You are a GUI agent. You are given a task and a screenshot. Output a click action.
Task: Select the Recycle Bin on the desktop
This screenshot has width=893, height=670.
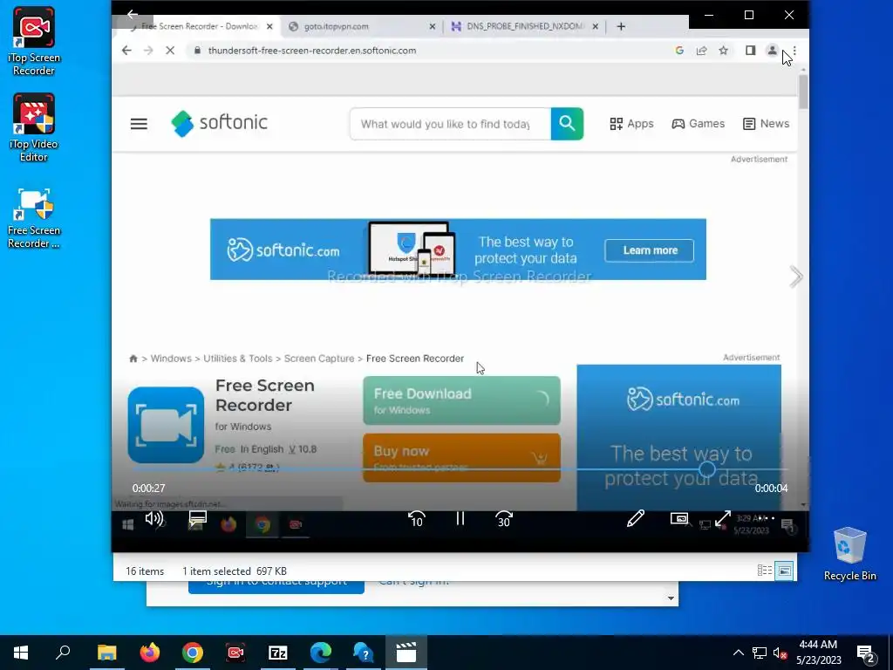tap(849, 554)
